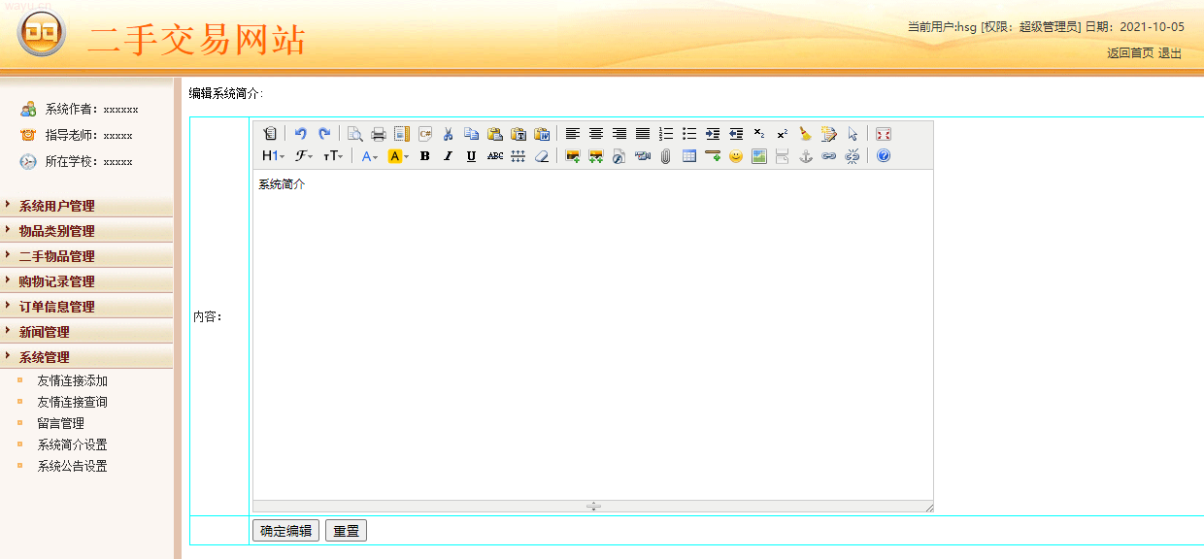Screen dimensions: 1204x559
Task: Click the Insert table icon
Action: [689, 156]
